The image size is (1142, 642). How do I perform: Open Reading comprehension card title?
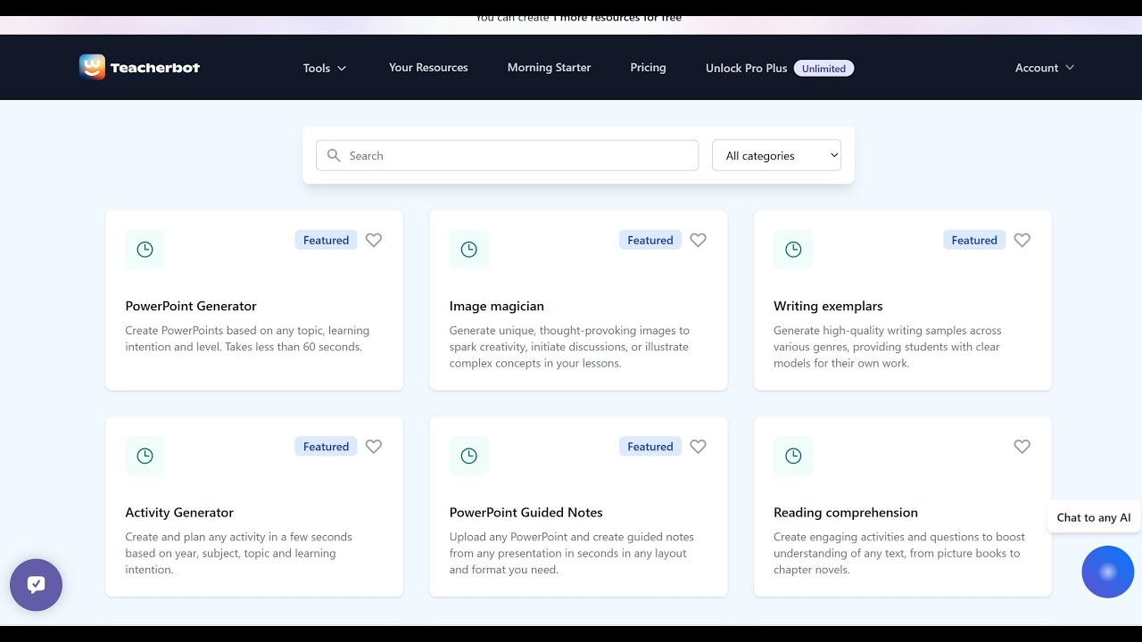click(846, 513)
